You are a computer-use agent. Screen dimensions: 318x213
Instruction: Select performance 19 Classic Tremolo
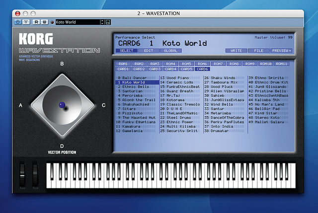coord(181,104)
